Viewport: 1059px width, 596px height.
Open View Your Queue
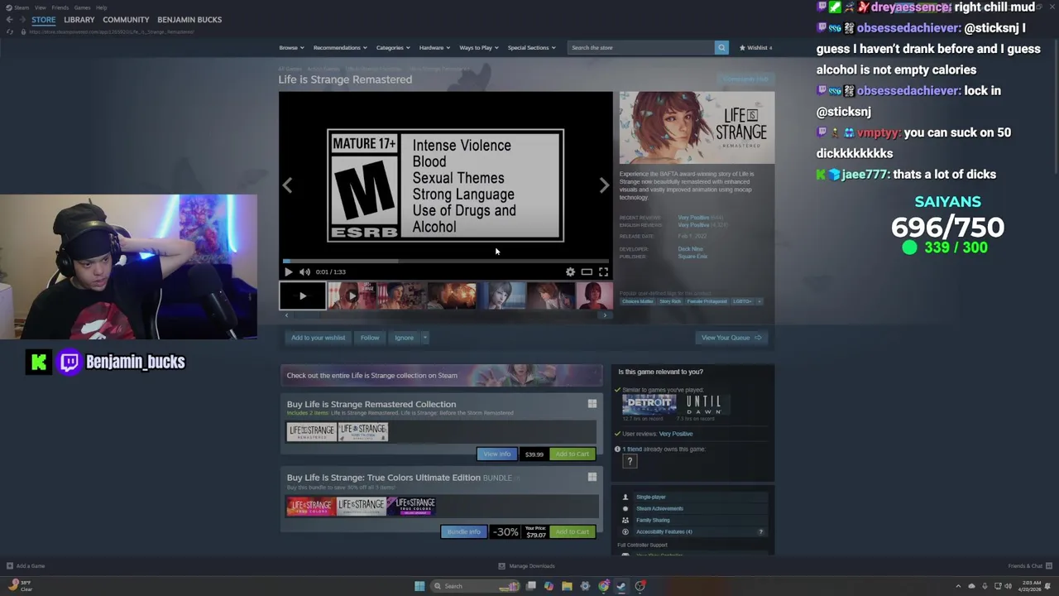pos(731,338)
